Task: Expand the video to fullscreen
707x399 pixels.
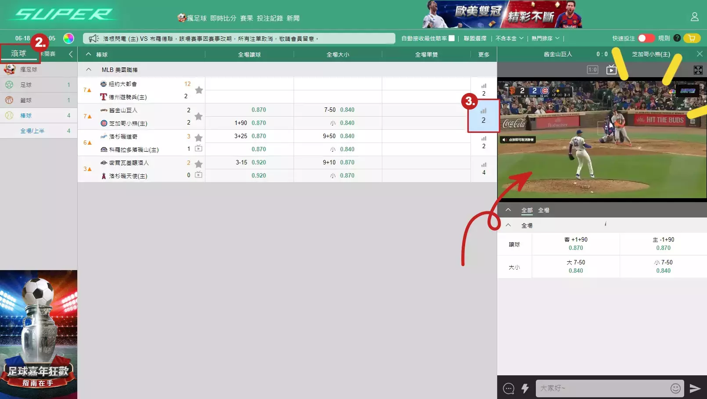Action: pos(698,70)
